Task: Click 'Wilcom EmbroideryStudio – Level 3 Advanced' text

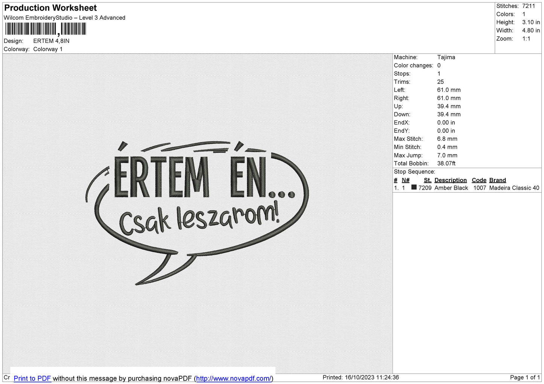Action: pyautogui.click(x=64, y=18)
